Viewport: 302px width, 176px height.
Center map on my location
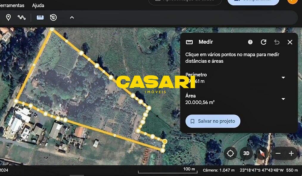[x=230, y=153]
